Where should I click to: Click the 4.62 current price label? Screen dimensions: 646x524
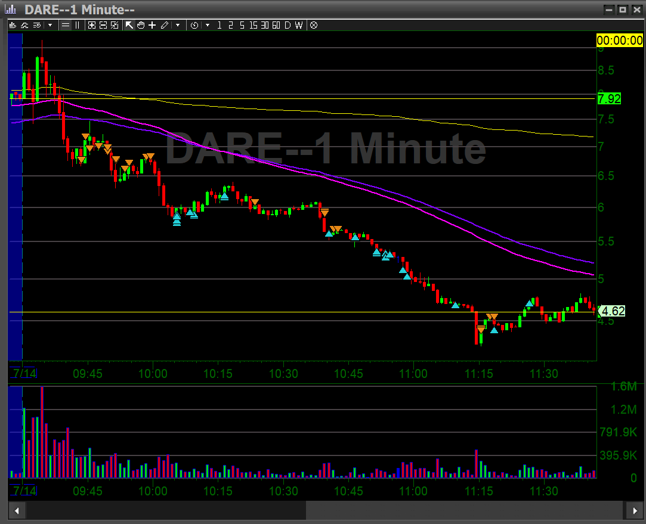click(612, 311)
